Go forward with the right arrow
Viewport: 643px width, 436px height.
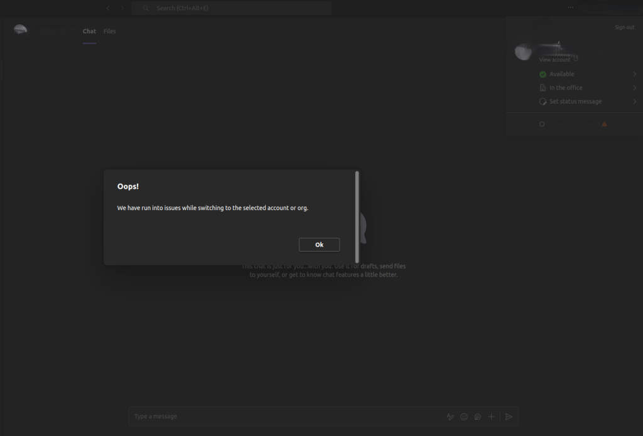(x=122, y=8)
